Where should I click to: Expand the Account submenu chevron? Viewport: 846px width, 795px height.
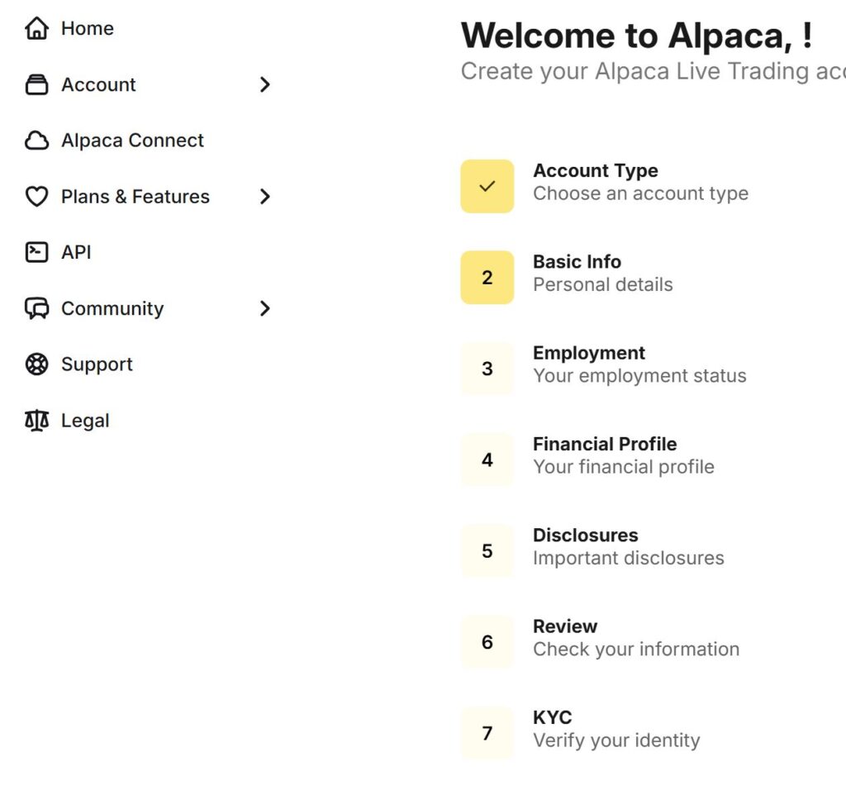(264, 85)
